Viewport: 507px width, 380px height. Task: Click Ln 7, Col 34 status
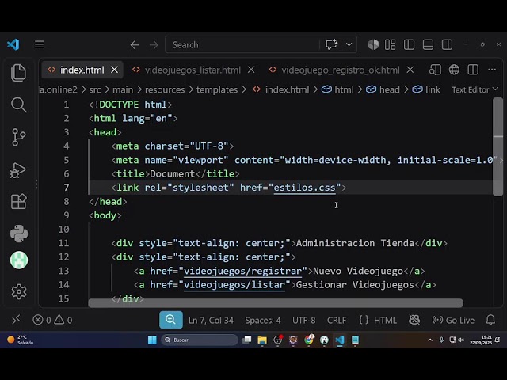211,320
